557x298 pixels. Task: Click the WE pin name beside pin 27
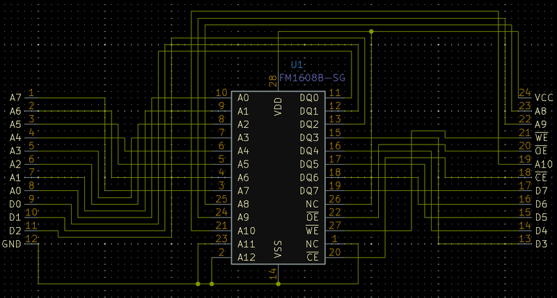[x=312, y=231]
